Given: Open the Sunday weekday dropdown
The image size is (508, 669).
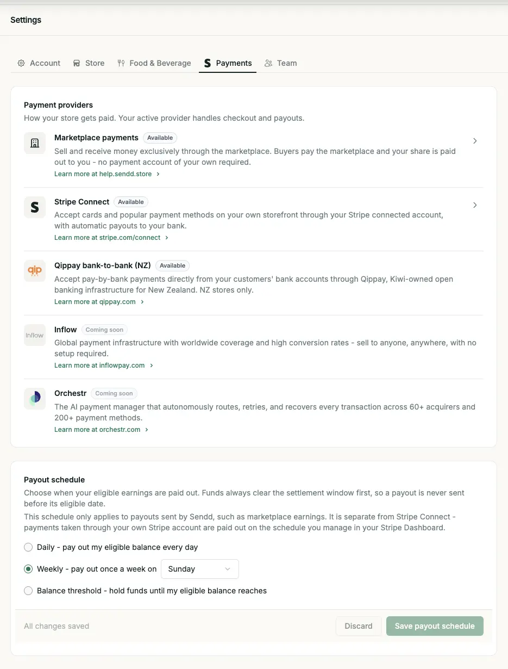Looking at the screenshot, I should pyautogui.click(x=200, y=569).
